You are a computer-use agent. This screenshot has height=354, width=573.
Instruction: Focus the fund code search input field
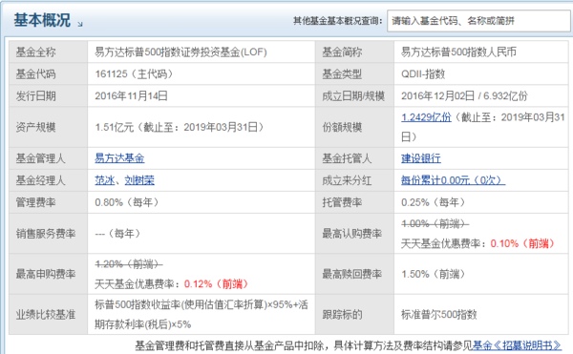point(479,21)
